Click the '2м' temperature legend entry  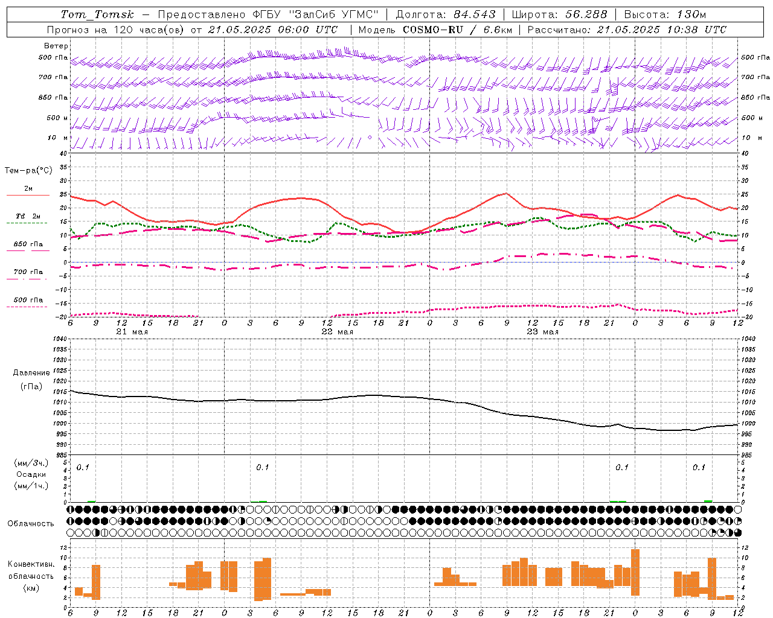pos(28,188)
